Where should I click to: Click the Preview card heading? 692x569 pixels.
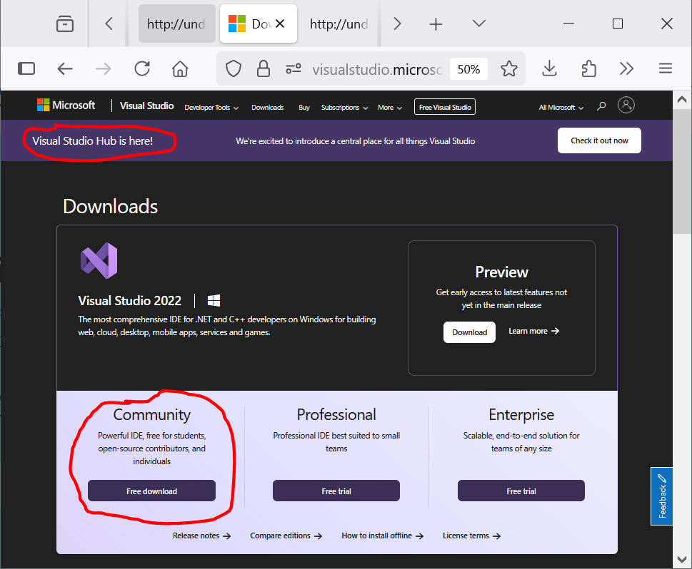[502, 272]
